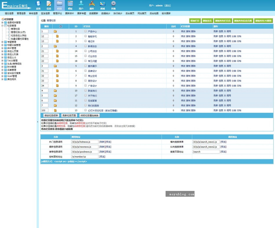Check the 常见问题 checkbox

point(85,61)
